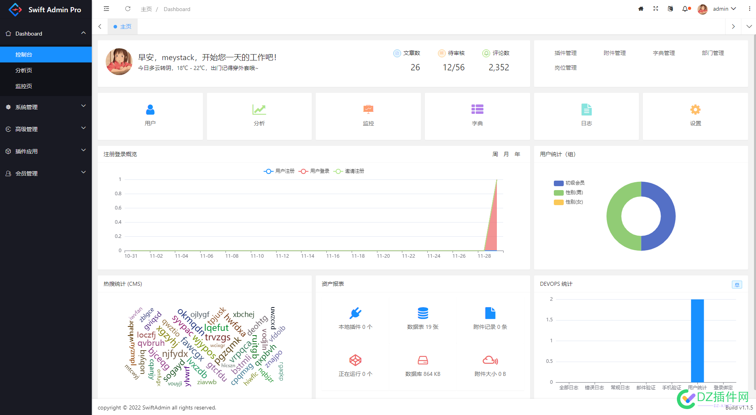The image size is (756, 415).
Task: Select 监控页 in sidebar
Action: (46, 86)
